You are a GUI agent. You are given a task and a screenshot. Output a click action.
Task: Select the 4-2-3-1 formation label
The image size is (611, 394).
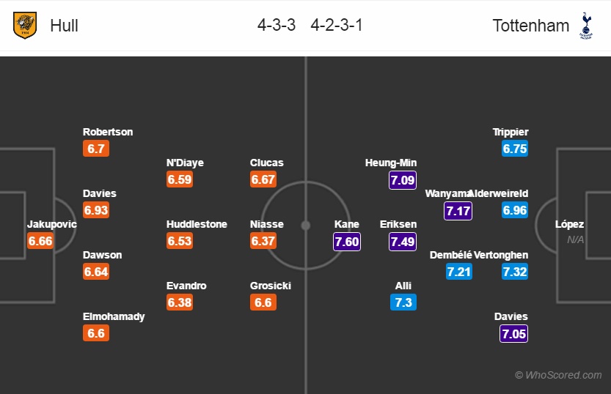click(337, 26)
